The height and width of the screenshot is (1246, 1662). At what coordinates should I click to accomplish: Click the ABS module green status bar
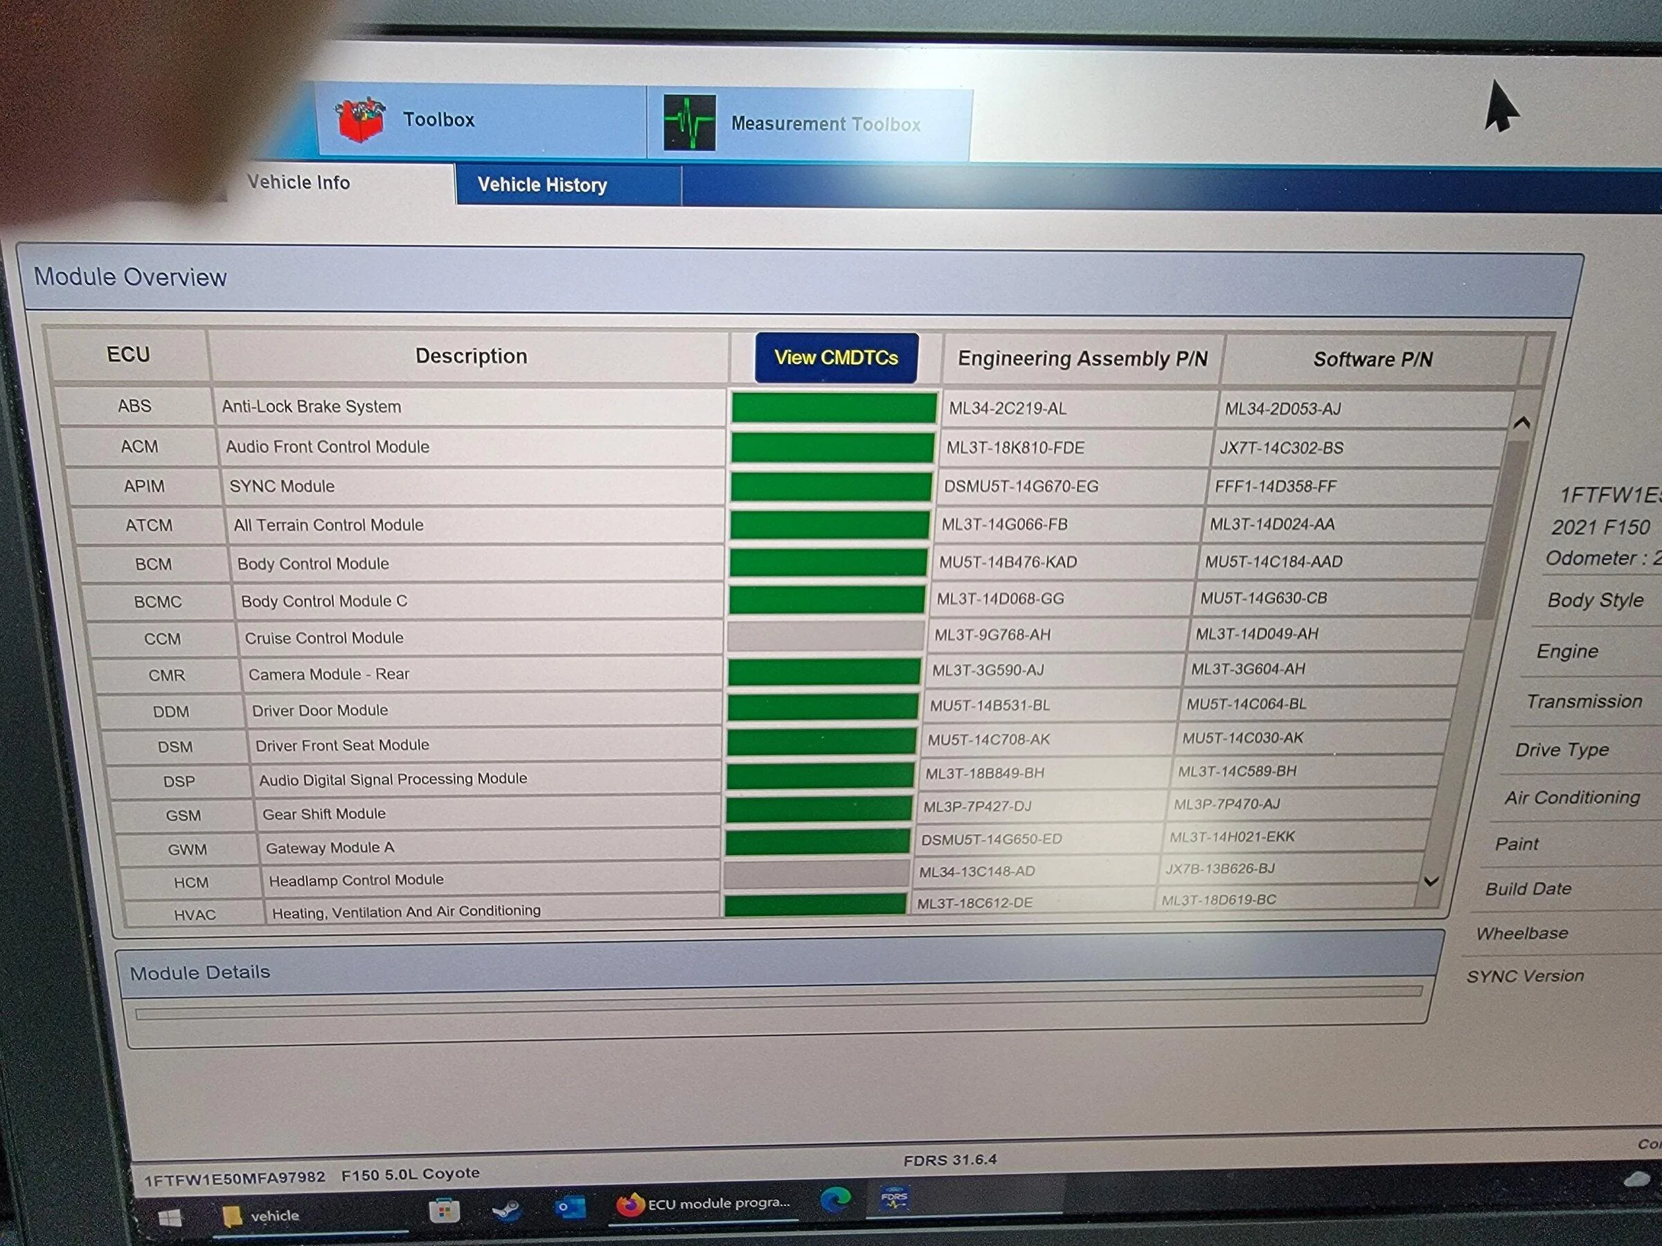(833, 408)
